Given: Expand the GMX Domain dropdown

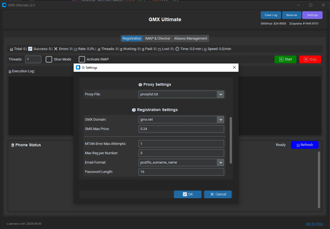Looking at the screenshot, I should tap(221, 120).
